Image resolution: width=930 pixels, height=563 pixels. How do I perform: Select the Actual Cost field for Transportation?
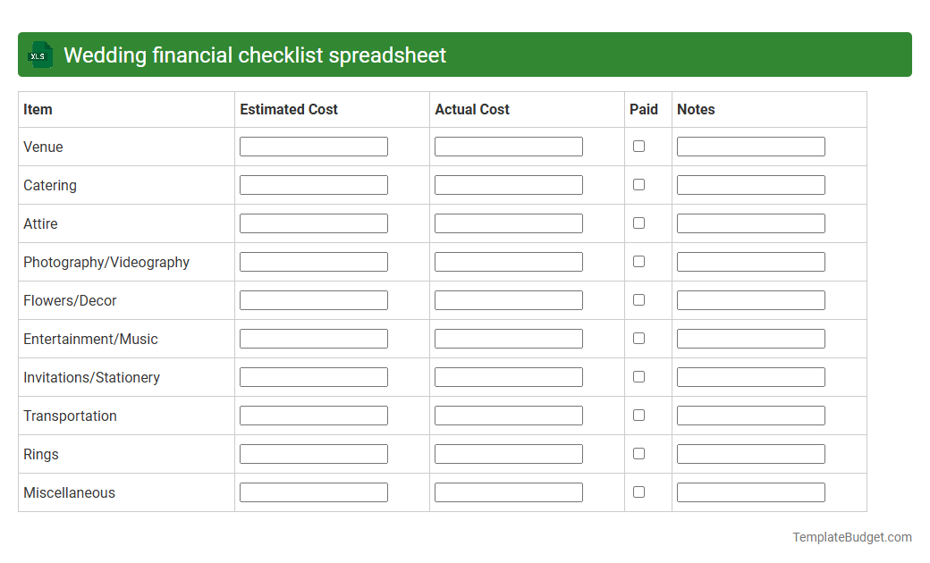(508, 415)
